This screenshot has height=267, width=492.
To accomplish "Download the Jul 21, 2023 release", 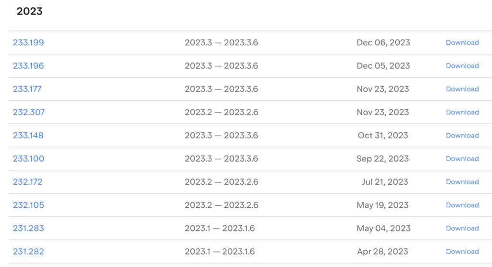I will pyautogui.click(x=462, y=182).
